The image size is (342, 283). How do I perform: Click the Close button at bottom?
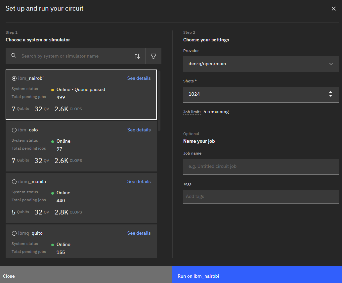coord(86,274)
